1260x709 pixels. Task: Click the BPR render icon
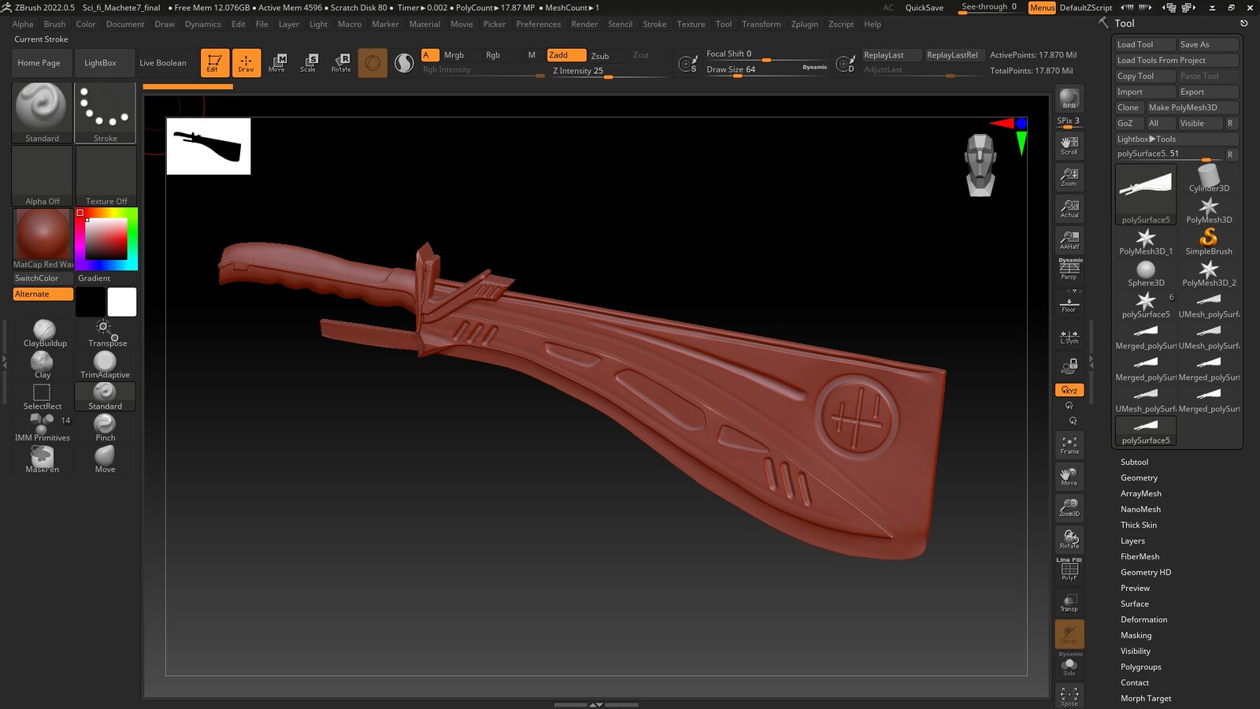(x=1069, y=98)
